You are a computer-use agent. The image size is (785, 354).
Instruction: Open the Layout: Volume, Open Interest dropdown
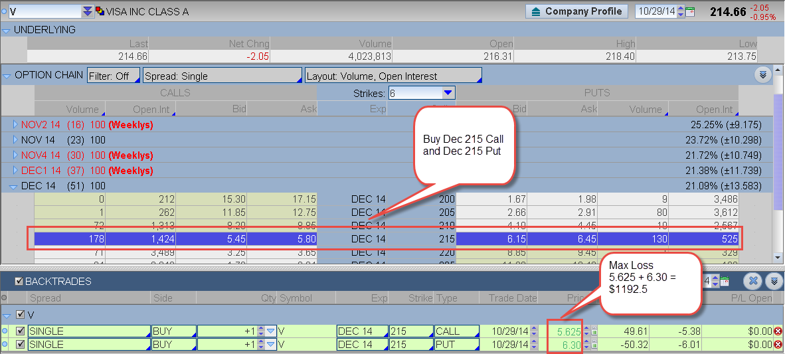coord(393,76)
